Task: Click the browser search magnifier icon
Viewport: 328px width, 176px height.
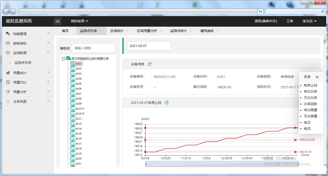Action: click(323, 12)
